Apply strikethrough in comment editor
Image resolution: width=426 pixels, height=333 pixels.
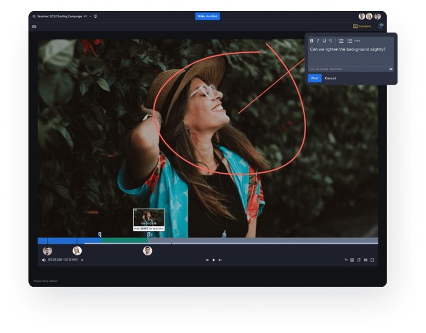[330, 41]
